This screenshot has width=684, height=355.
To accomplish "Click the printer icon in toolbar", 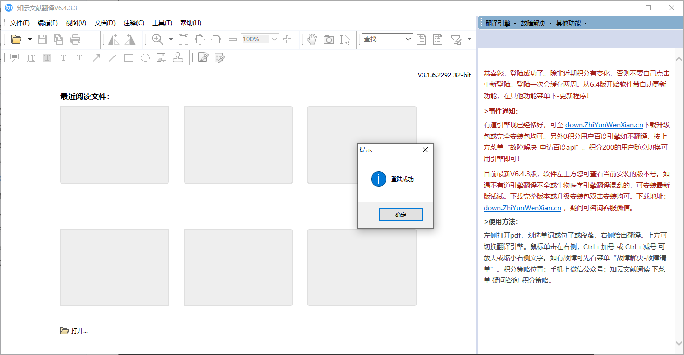I will 75,39.
